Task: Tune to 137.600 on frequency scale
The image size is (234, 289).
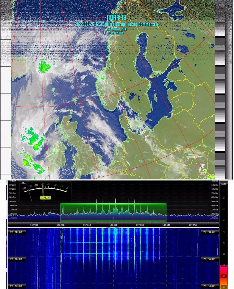Action: point(61,225)
